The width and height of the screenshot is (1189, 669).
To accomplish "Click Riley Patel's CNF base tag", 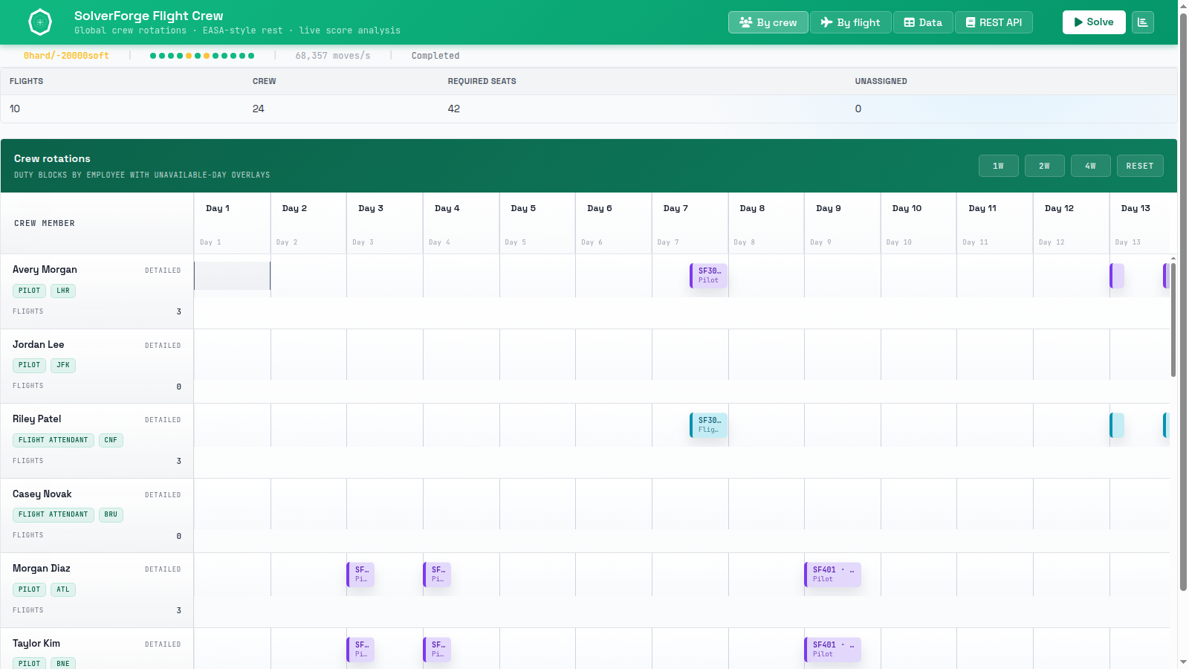I will 111,440.
